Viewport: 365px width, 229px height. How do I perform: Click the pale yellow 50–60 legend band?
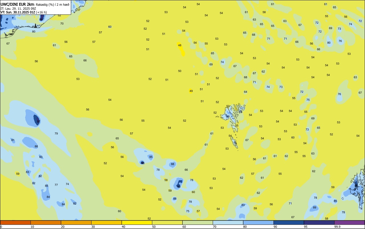[167, 222]
